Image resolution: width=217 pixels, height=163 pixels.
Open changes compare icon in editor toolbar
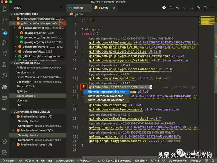point(171,8)
